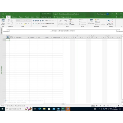Pick the font color swatch

tap(29, 24)
